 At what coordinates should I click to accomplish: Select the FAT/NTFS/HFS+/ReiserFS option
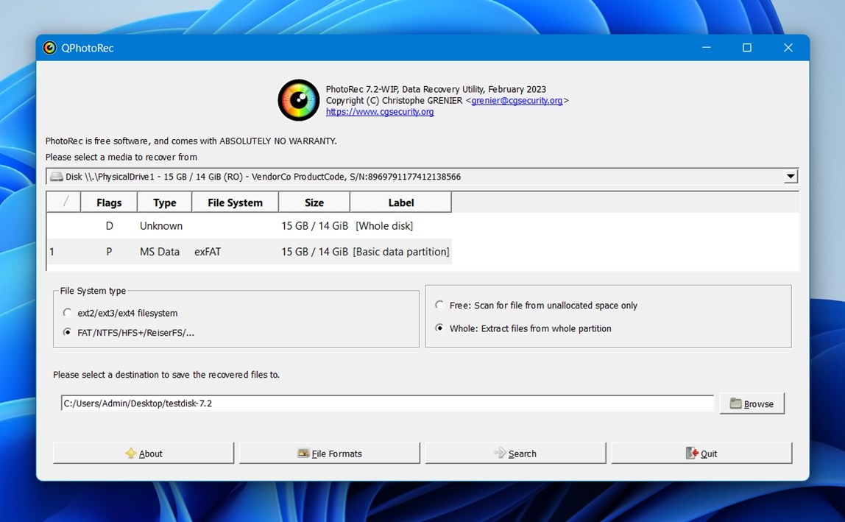(67, 332)
